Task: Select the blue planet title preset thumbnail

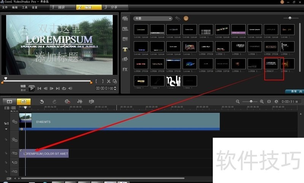Action: (190, 64)
